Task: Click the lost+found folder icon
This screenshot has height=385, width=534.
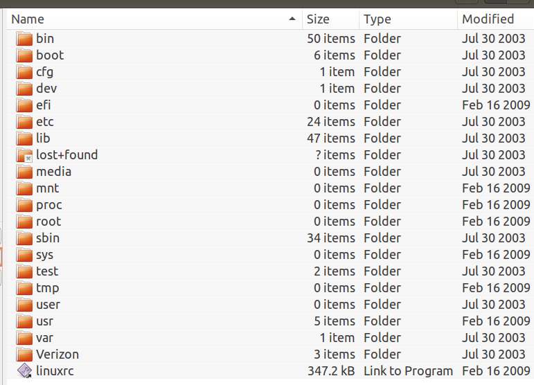Action: (24, 155)
